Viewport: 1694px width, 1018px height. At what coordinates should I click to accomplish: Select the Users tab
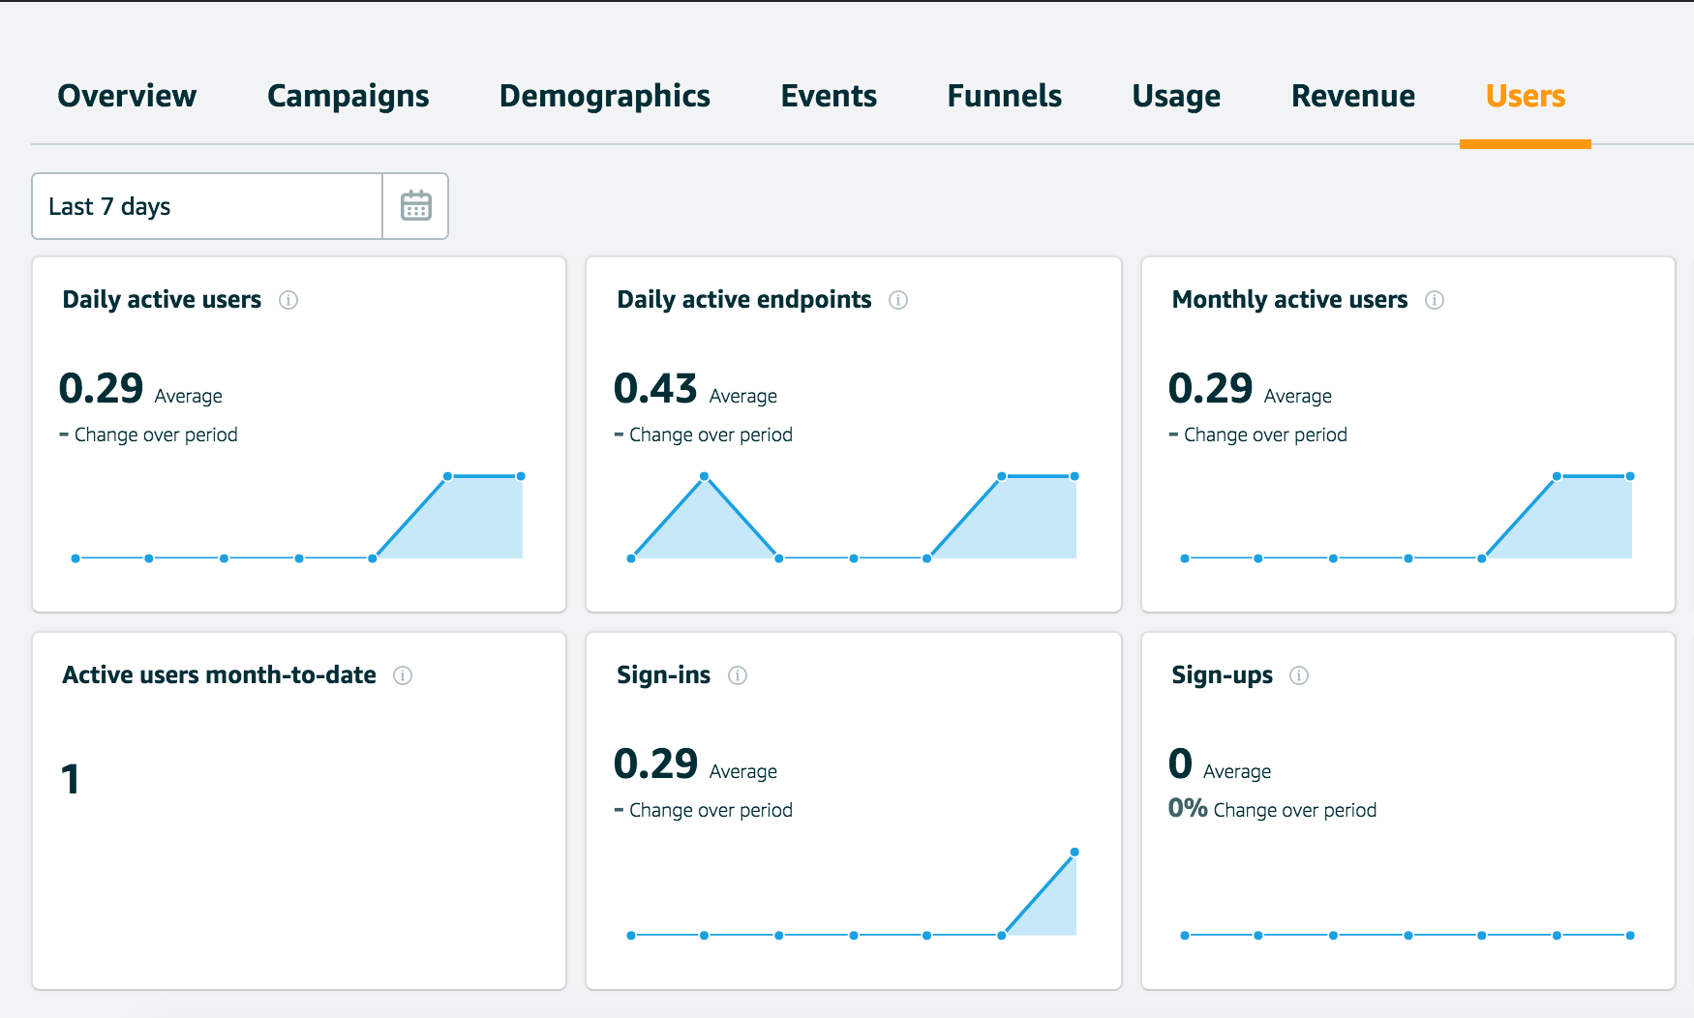point(1526,96)
